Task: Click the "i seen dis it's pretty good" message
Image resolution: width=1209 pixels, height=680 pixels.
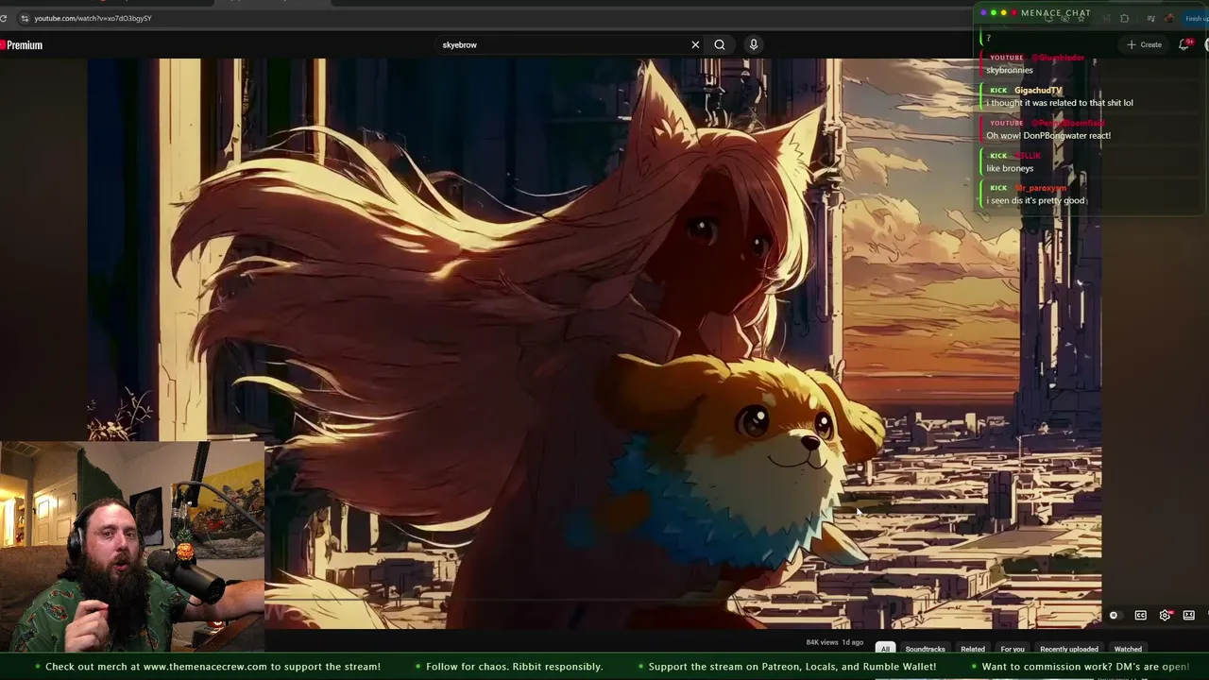Action: [x=1036, y=200]
